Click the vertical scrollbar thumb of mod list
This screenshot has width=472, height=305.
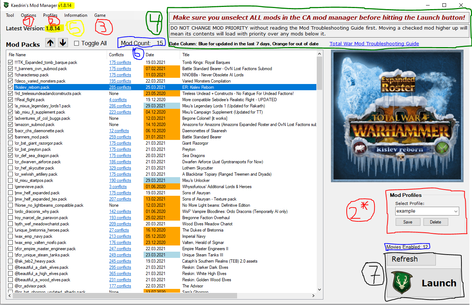pos(320,73)
